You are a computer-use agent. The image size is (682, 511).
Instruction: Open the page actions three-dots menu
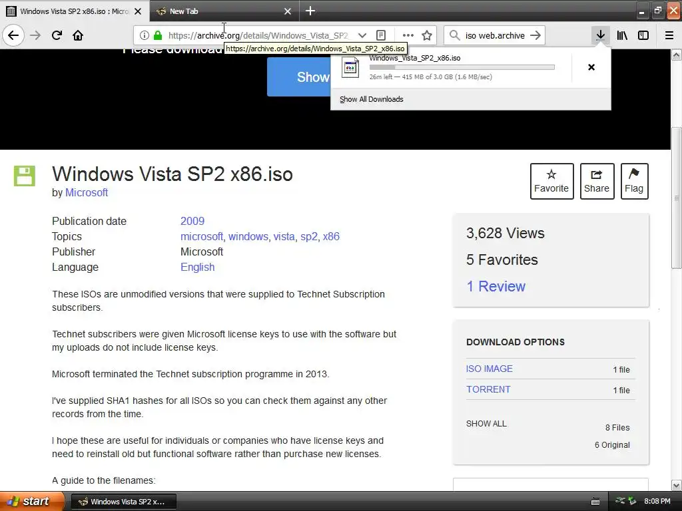[x=408, y=35]
